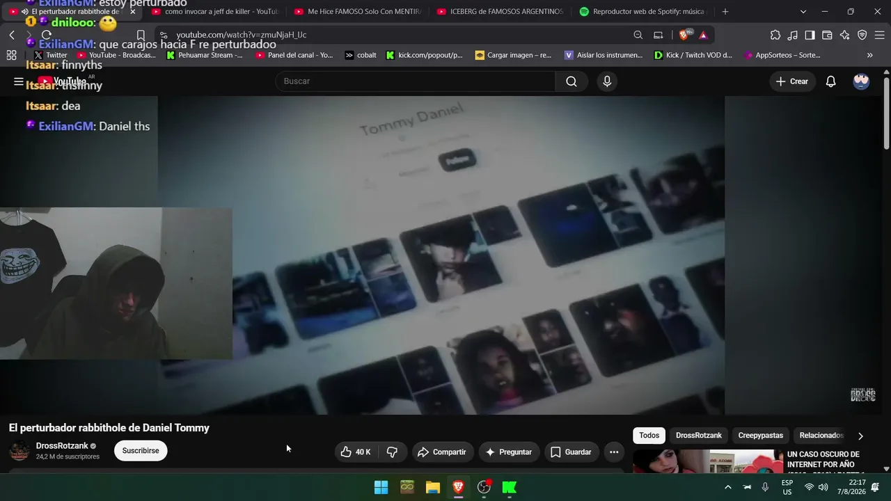The width and height of the screenshot is (891, 501).
Task: Open a new browser tab
Action: [x=725, y=11]
